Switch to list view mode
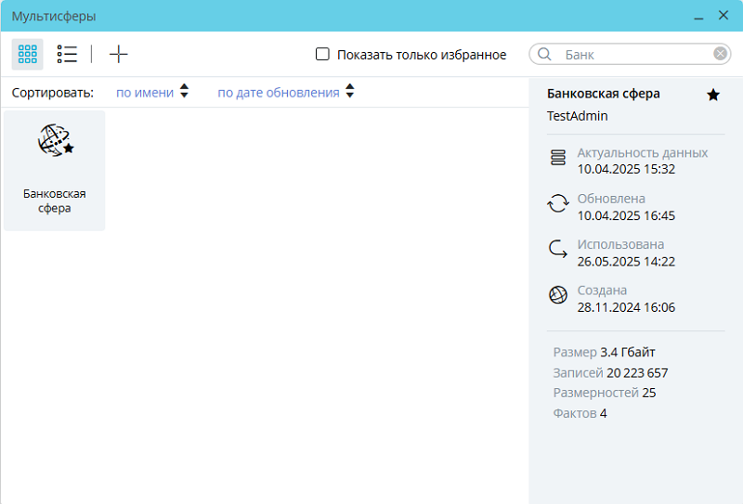Screen dimensions: 743x504 coord(66,55)
